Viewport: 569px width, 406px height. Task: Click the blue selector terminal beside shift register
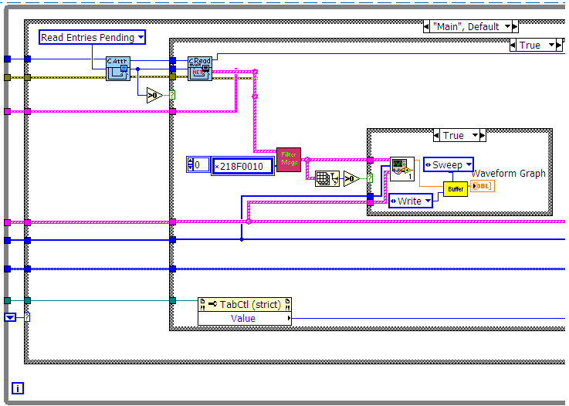(x=27, y=317)
